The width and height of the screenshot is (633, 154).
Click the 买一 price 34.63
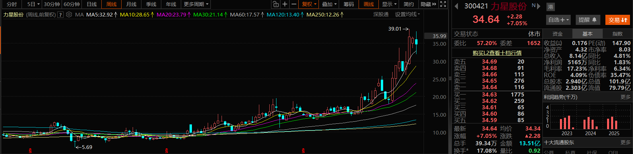(x=489, y=94)
